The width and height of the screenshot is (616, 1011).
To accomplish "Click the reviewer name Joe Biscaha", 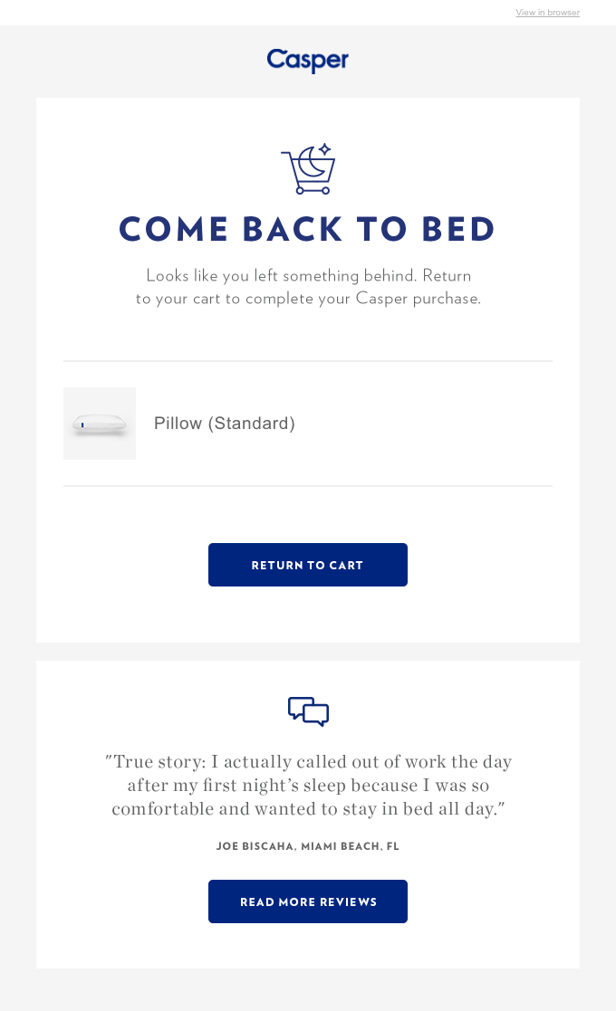I will [x=255, y=847].
